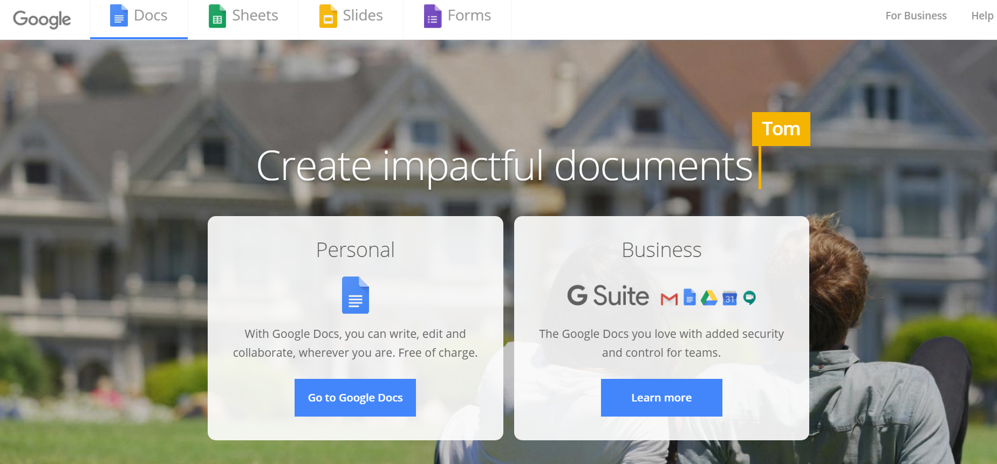Click the Google logo

pyautogui.click(x=42, y=19)
